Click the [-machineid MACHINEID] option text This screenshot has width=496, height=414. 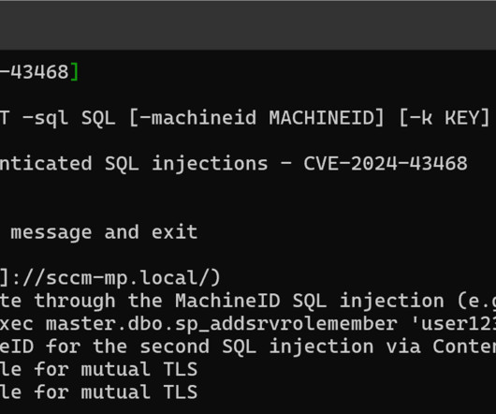pos(256,118)
